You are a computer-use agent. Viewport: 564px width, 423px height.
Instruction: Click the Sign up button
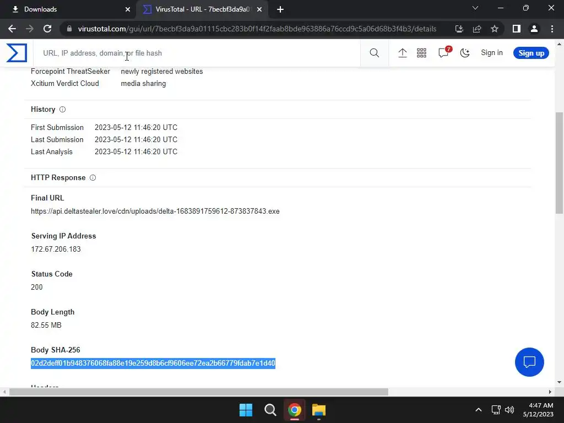[x=531, y=53]
